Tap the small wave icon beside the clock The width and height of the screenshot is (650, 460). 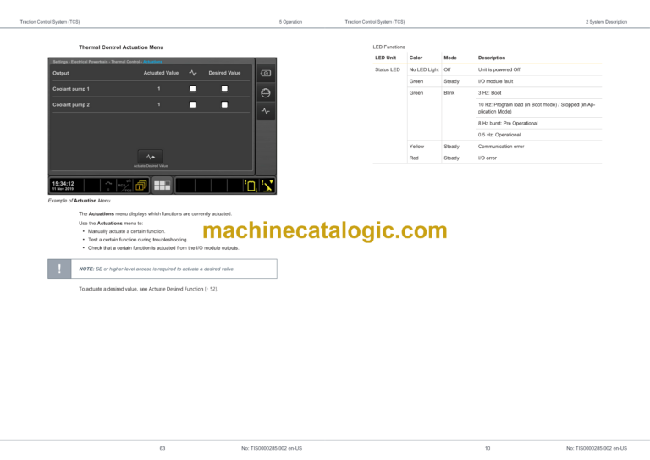click(x=108, y=186)
